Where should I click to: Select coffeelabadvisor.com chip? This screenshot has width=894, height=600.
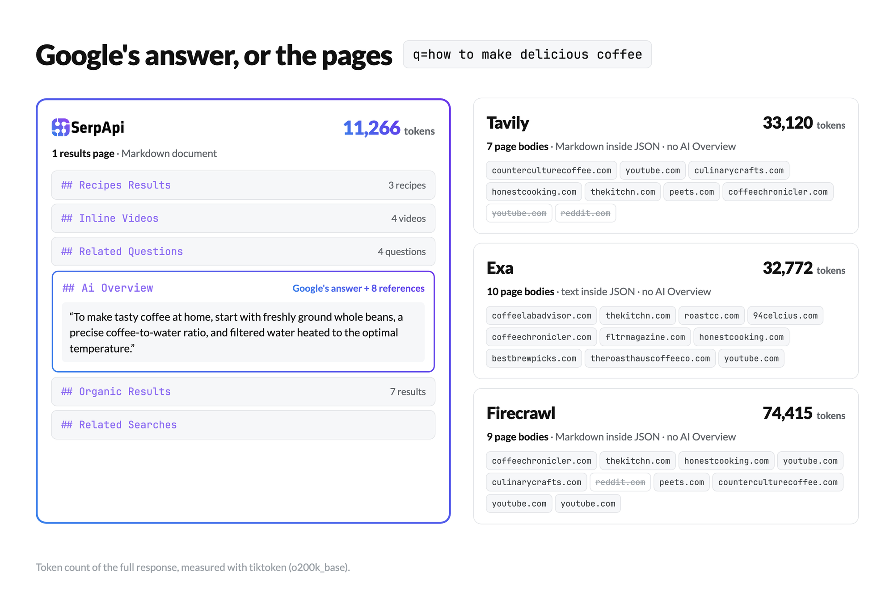coord(541,315)
